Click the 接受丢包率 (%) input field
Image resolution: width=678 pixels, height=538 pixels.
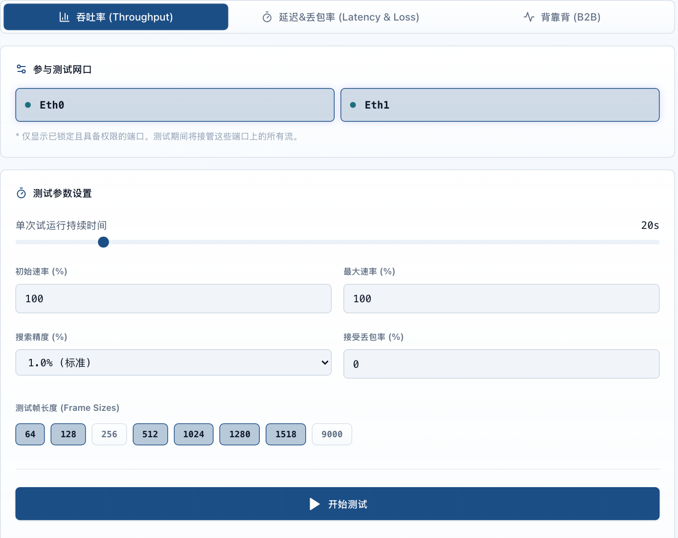501,364
